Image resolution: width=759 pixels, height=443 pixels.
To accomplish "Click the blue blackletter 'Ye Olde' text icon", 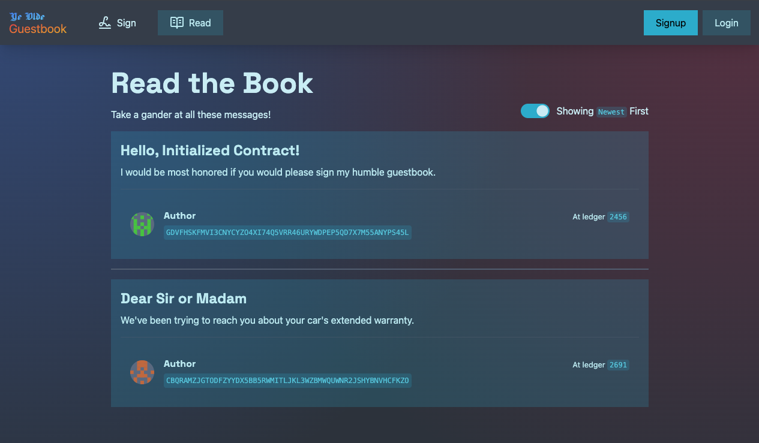I will pos(28,16).
